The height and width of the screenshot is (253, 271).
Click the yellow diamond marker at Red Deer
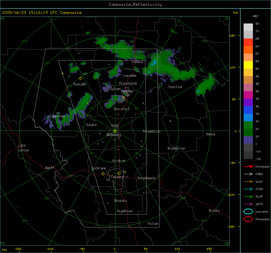coord(124,98)
